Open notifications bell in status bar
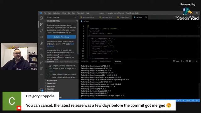 tap(197, 100)
